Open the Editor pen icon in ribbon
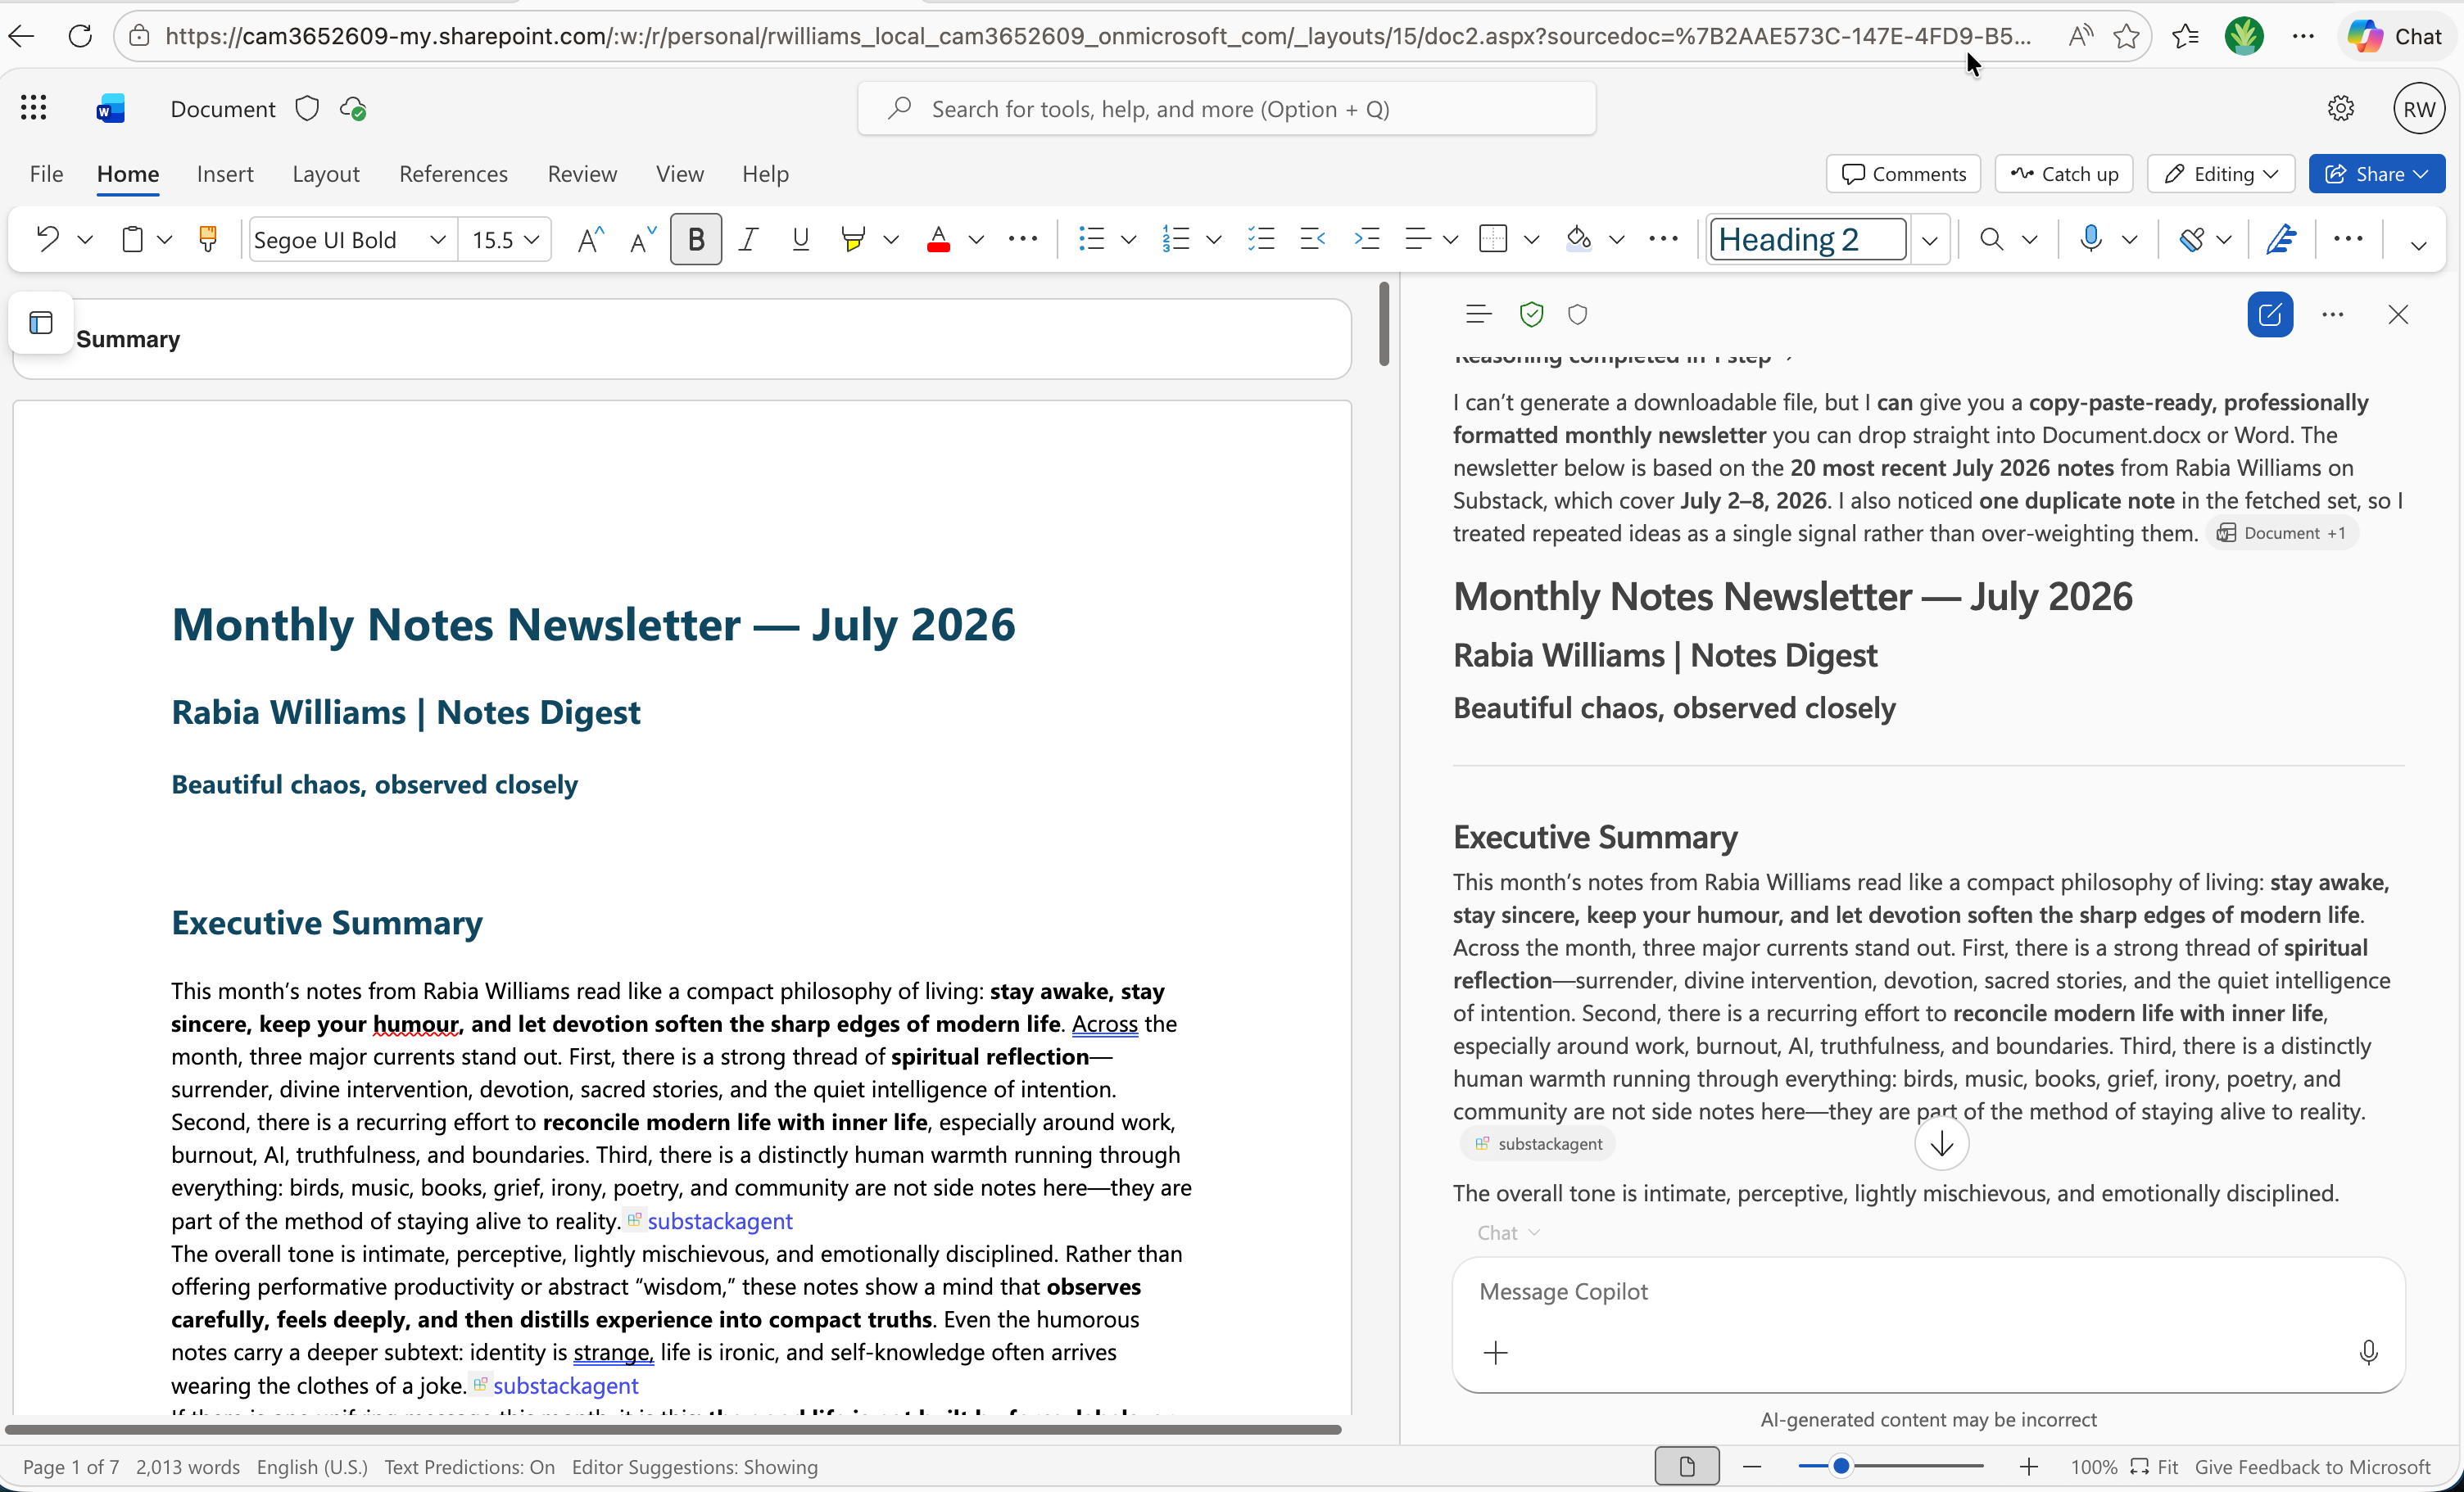The height and width of the screenshot is (1492, 2464). [2281, 239]
